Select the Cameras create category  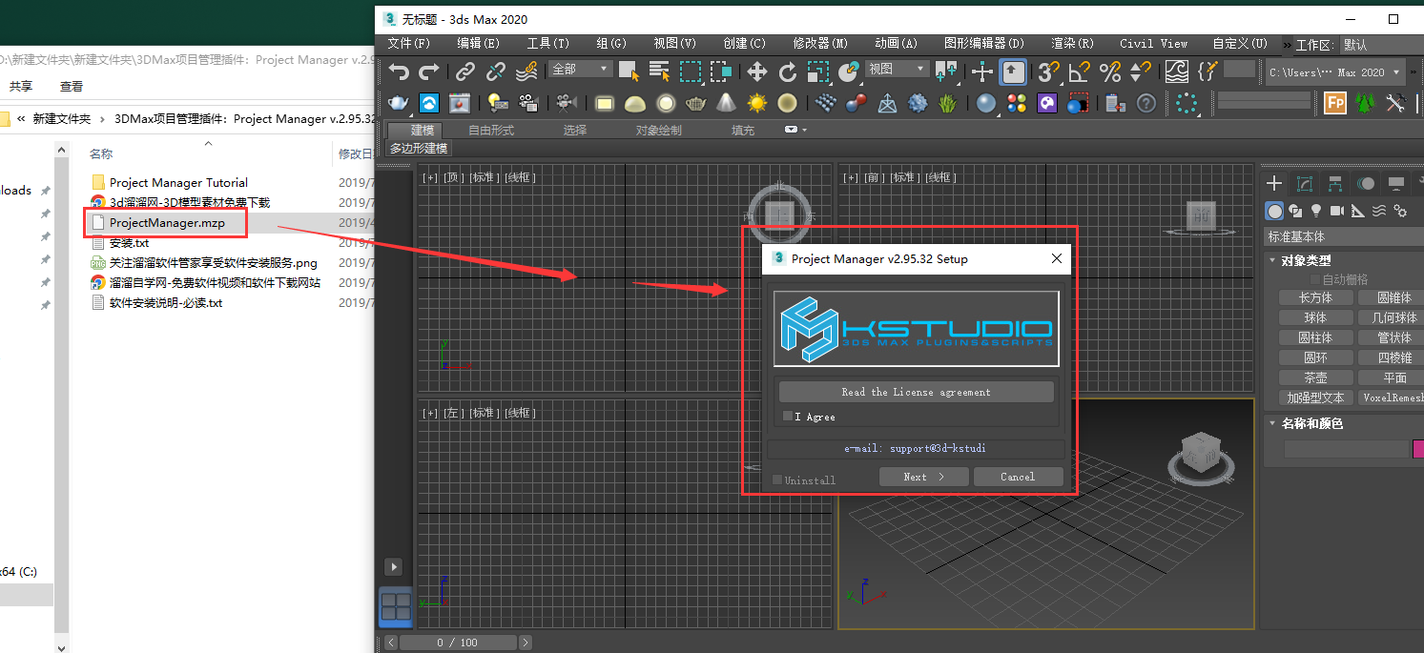(x=1337, y=211)
